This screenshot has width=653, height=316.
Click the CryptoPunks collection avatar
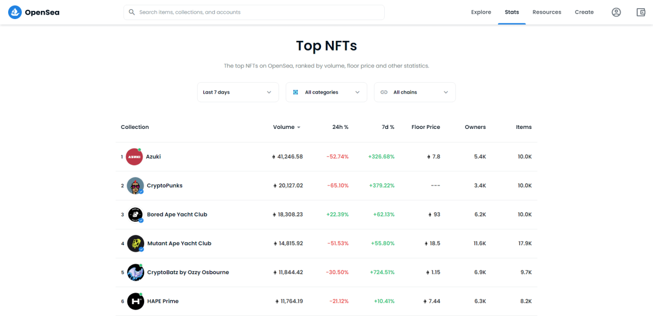pos(135,185)
